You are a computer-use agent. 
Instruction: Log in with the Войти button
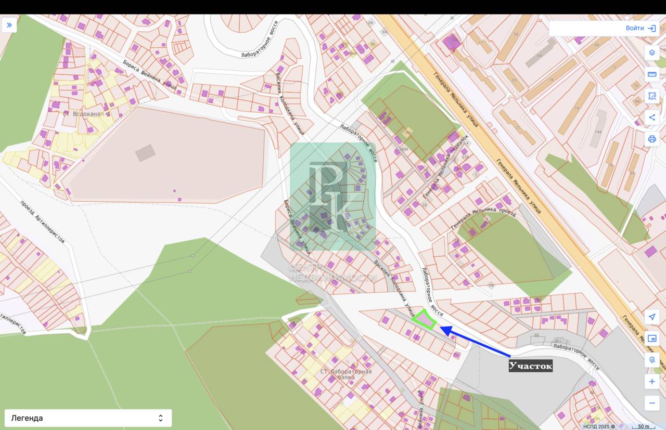pos(641,28)
